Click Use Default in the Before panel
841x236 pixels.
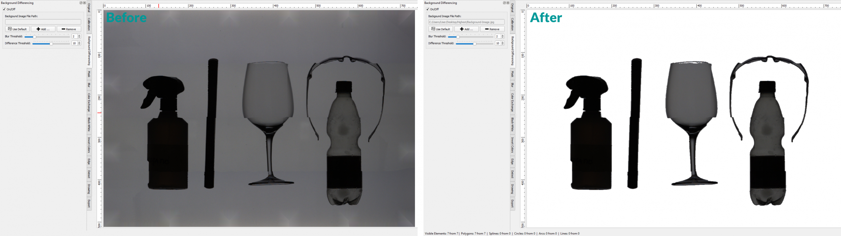(17, 29)
